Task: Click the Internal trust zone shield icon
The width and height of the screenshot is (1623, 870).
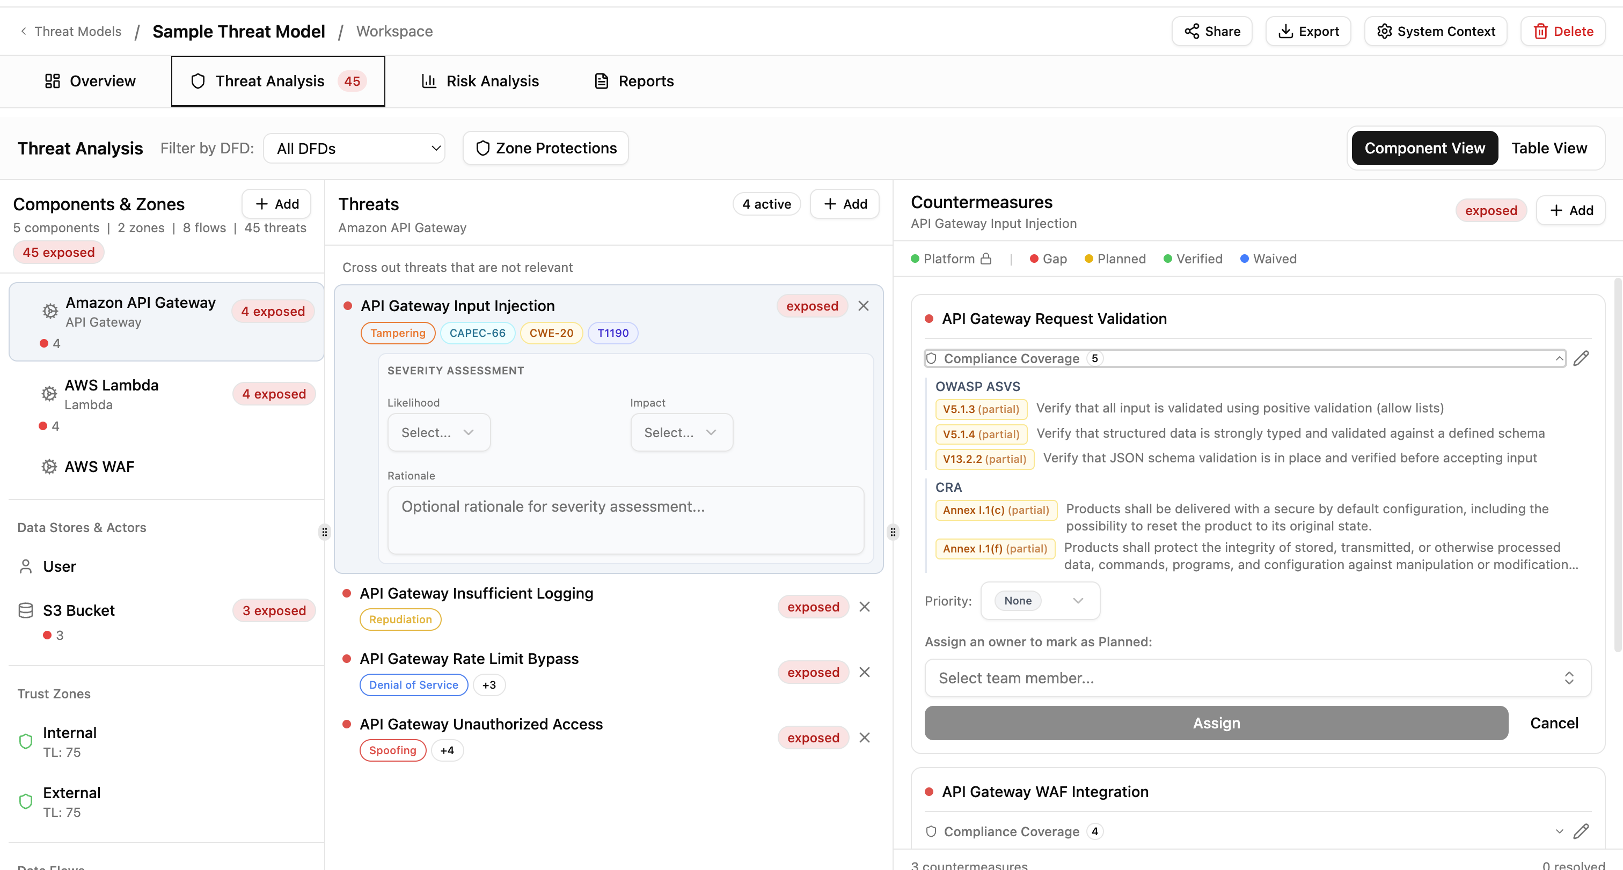Action: (x=26, y=741)
